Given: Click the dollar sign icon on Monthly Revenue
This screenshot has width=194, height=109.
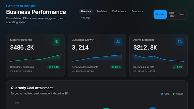Looking at the screenshot, I should click(x=56, y=42).
